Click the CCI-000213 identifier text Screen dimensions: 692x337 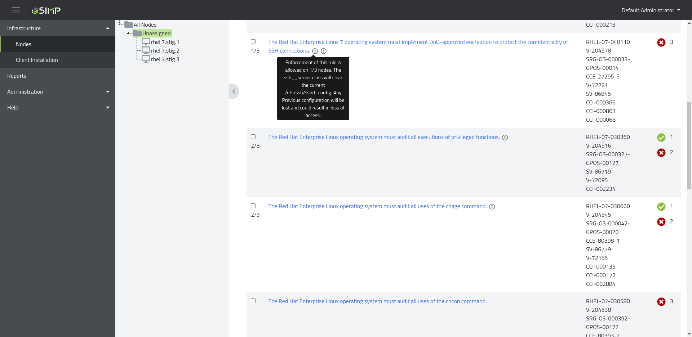click(x=600, y=24)
